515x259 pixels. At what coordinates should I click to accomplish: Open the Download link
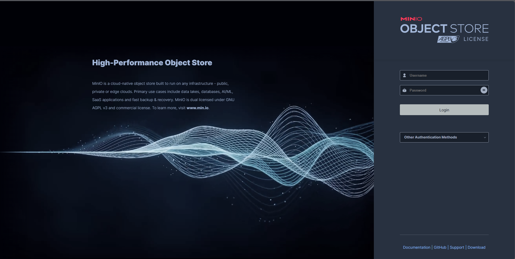pos(476,247)
